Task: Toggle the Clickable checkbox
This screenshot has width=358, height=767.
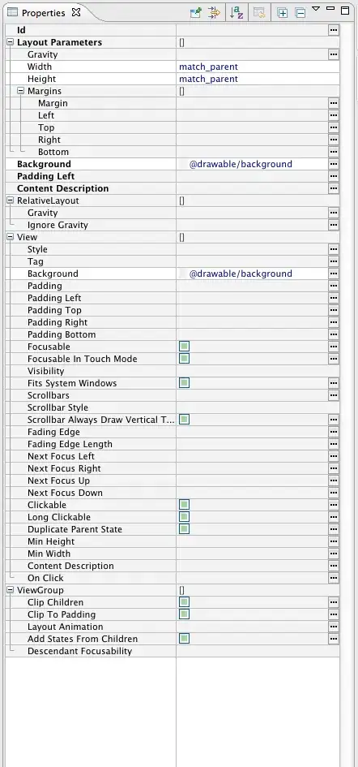Action: point(184,505)
